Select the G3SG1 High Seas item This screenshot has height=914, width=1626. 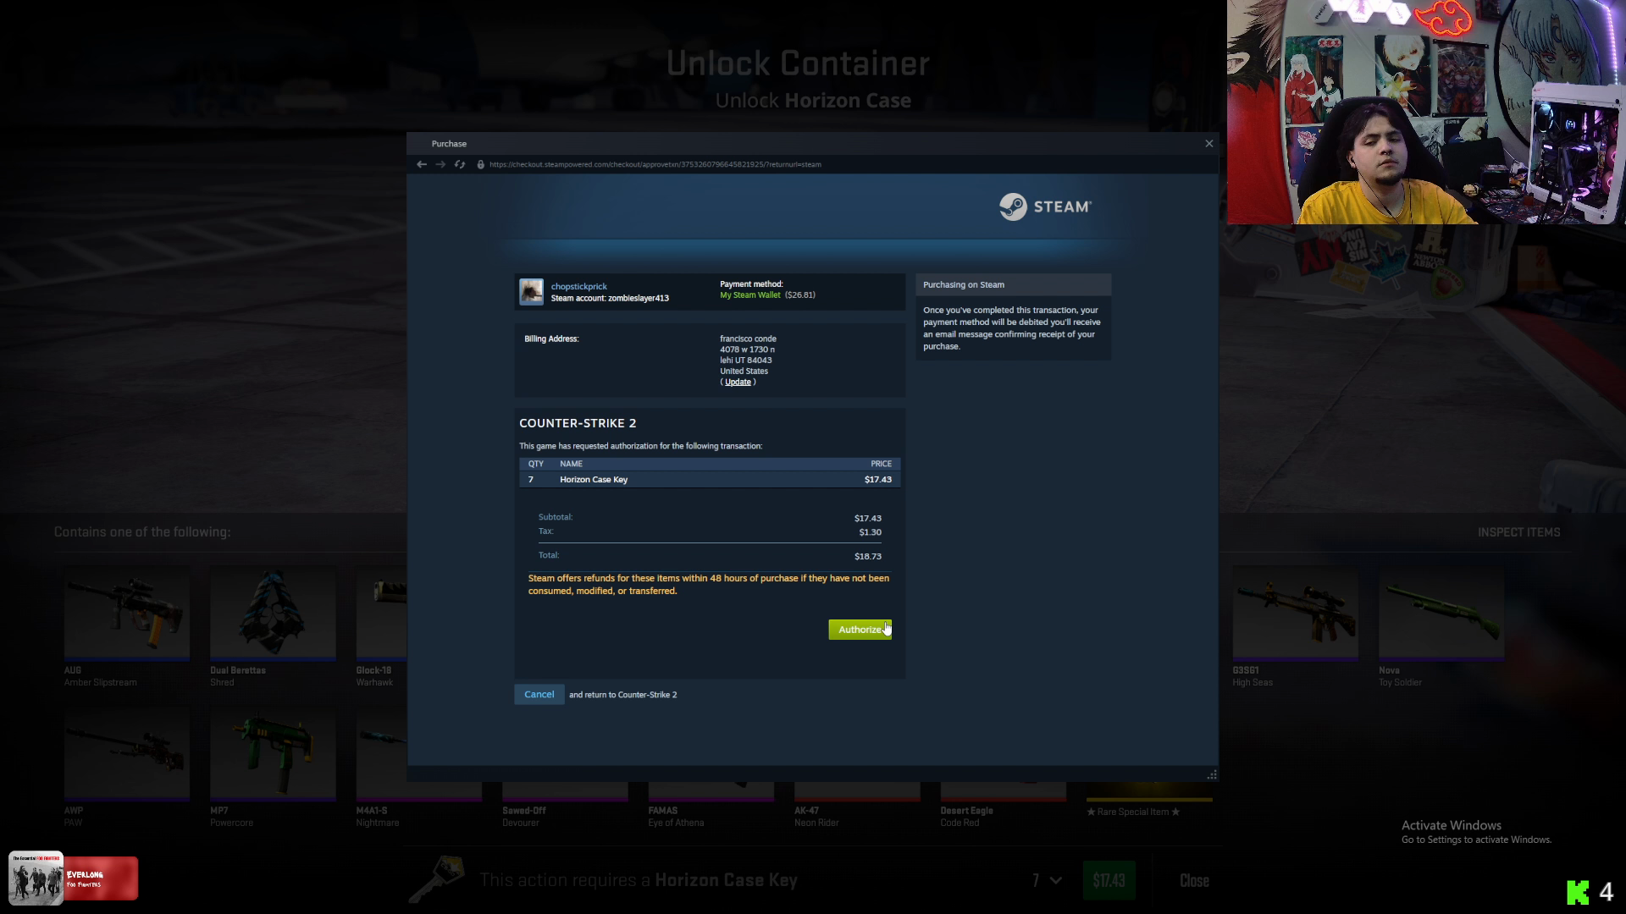(1295, 628)
